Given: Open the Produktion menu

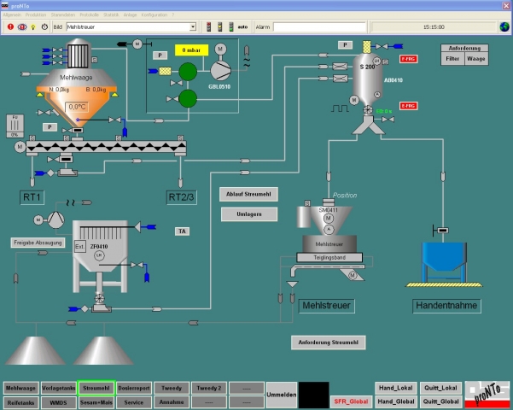Looking at the screenshot, I should [x=36, y=15].
